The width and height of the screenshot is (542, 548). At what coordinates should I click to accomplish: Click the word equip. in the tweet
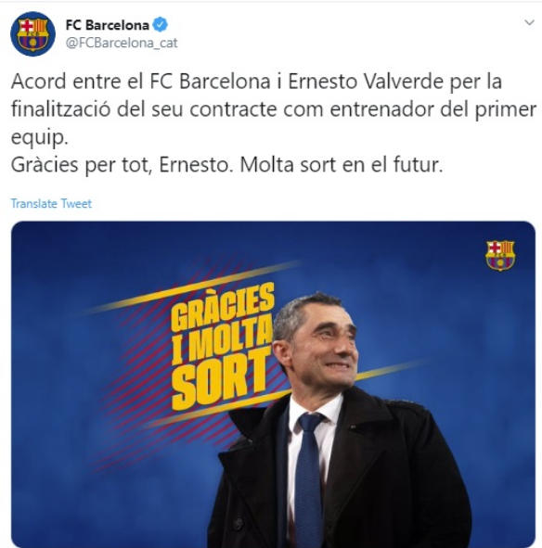[40, 138]
